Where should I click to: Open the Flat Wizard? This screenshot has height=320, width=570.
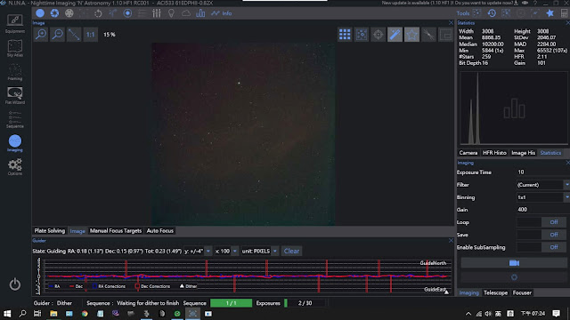point(15,96)
